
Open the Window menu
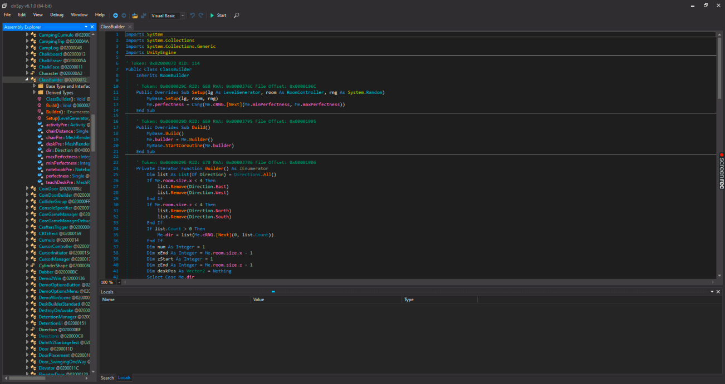pos(79,15)
